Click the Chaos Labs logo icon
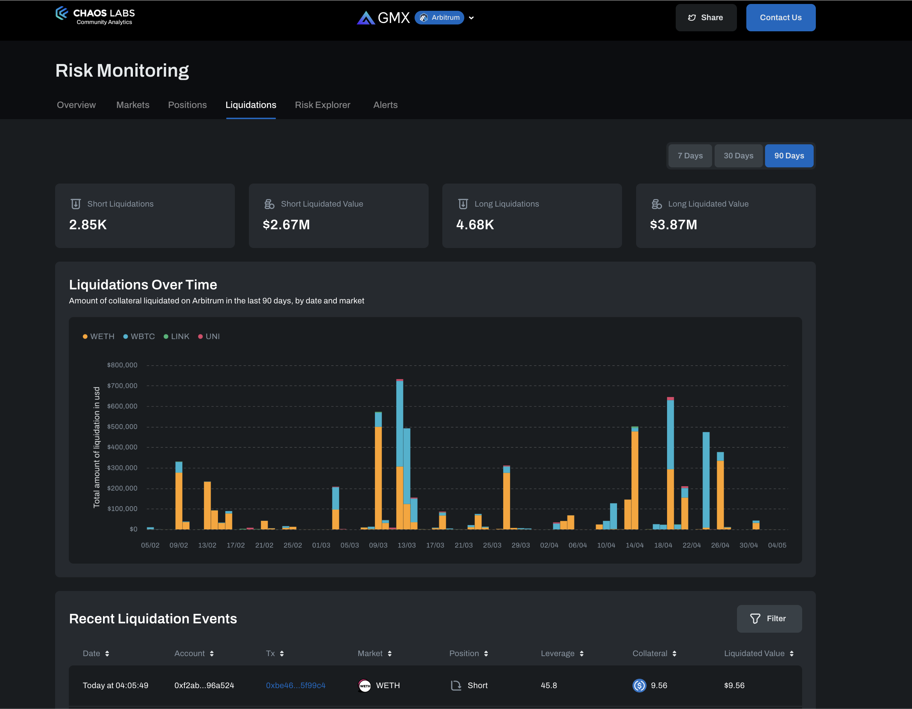 (x=62, y=13)
